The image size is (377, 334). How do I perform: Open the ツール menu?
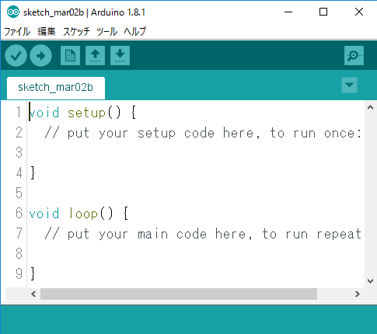click(106, 32)
